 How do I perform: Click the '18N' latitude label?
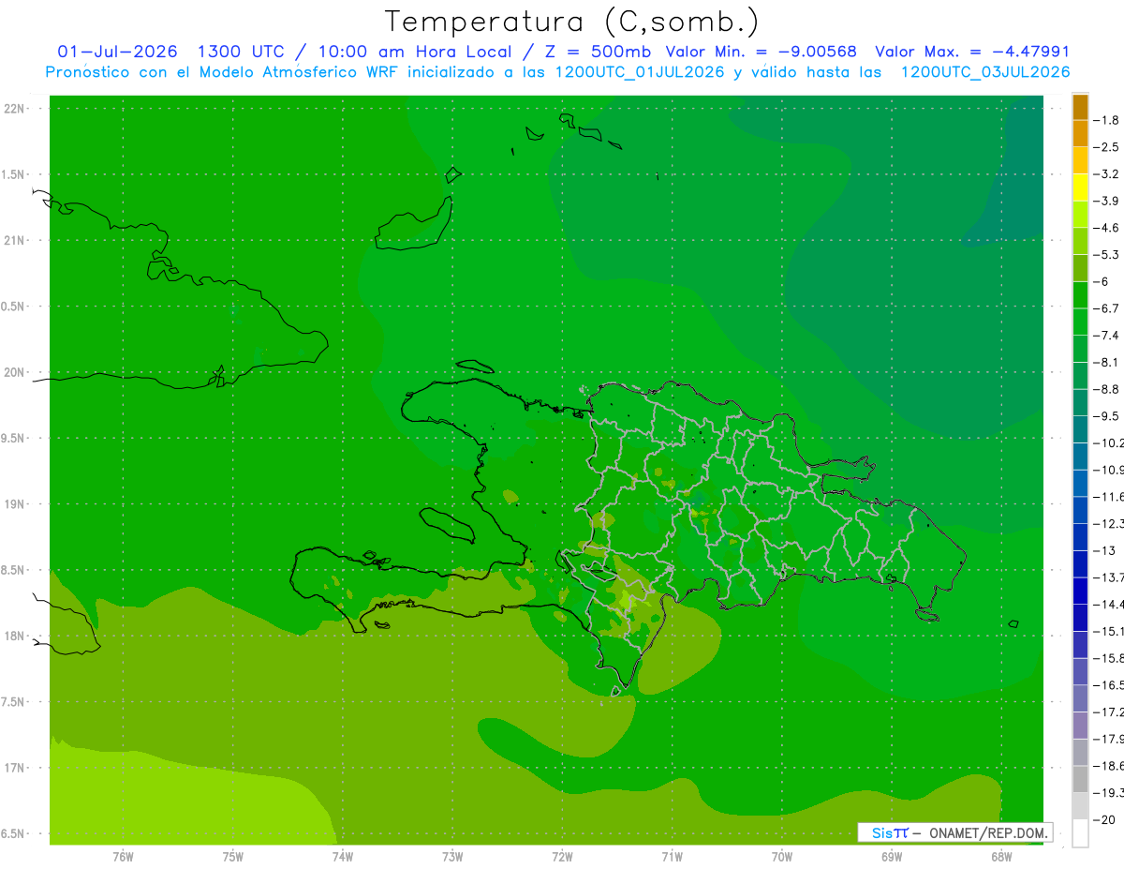click(x=14, y=636)
